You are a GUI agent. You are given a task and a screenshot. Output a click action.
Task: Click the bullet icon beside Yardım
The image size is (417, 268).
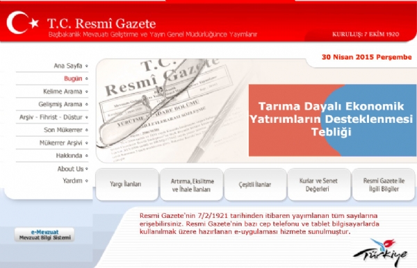(86, 181)
